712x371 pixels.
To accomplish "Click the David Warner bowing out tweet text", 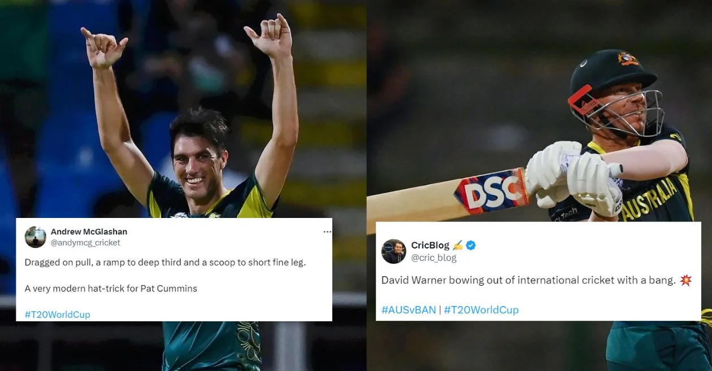I will point(528,280).
